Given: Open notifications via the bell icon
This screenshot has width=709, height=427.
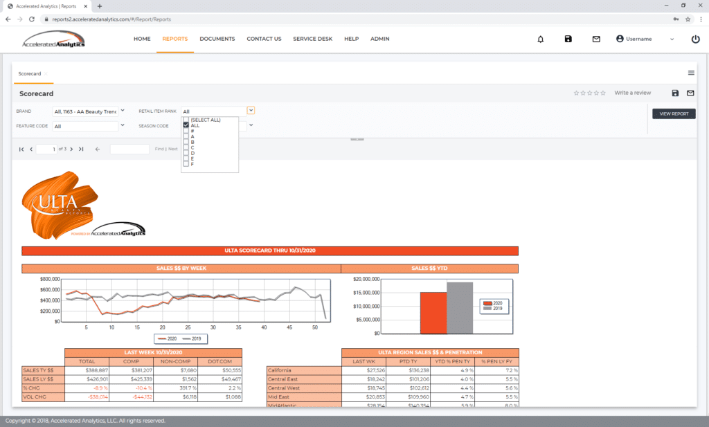Looking at the screenshot, I should [541, 39].
